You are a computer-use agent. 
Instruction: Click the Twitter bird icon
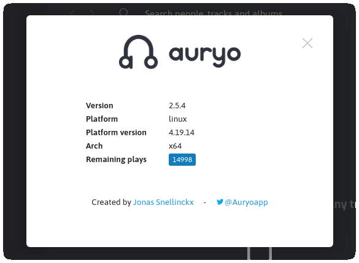click(x=220, y=202)
